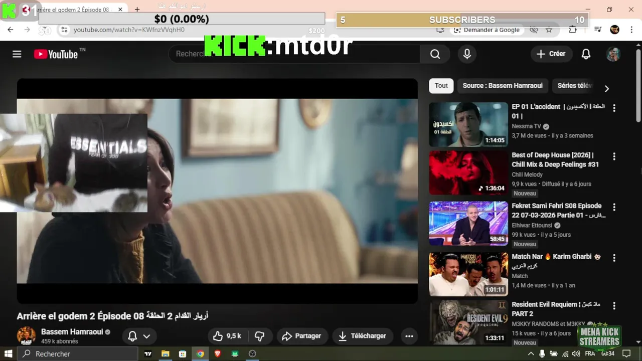
Task: Click the YouTube search input field
Action: pos(295,54)
